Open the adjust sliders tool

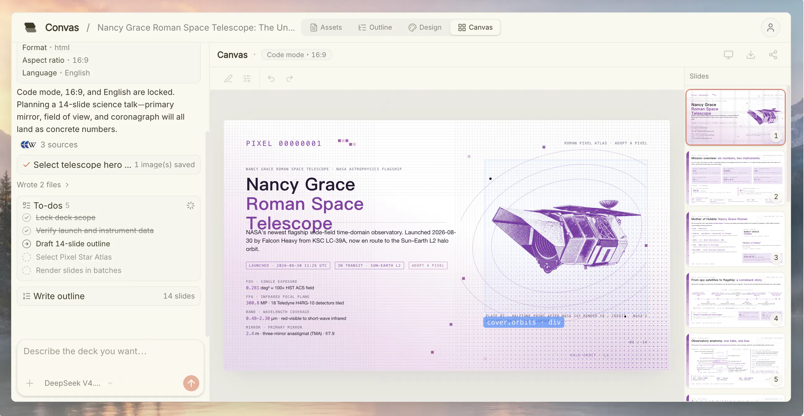tap(247, 79)
